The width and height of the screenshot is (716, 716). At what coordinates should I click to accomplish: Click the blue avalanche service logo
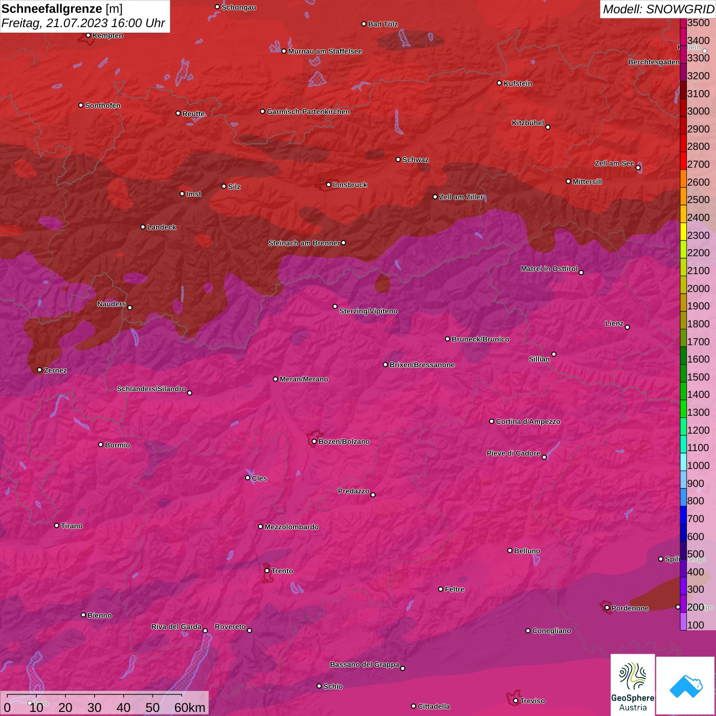point(686,686)
